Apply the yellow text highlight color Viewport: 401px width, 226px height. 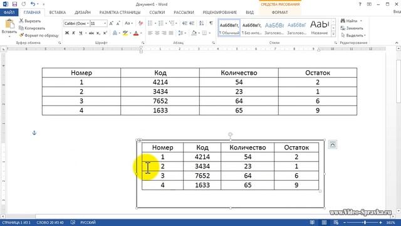click(x=125, y=33)
